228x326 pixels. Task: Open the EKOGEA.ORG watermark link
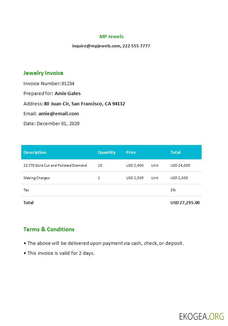[x=201, y=316]
